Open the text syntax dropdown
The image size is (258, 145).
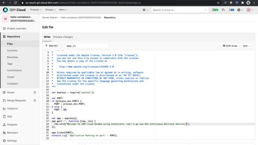(246, 46)
